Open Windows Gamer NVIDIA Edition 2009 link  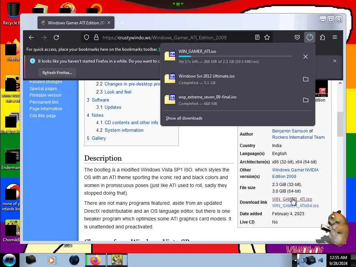[x=295, y=173]
